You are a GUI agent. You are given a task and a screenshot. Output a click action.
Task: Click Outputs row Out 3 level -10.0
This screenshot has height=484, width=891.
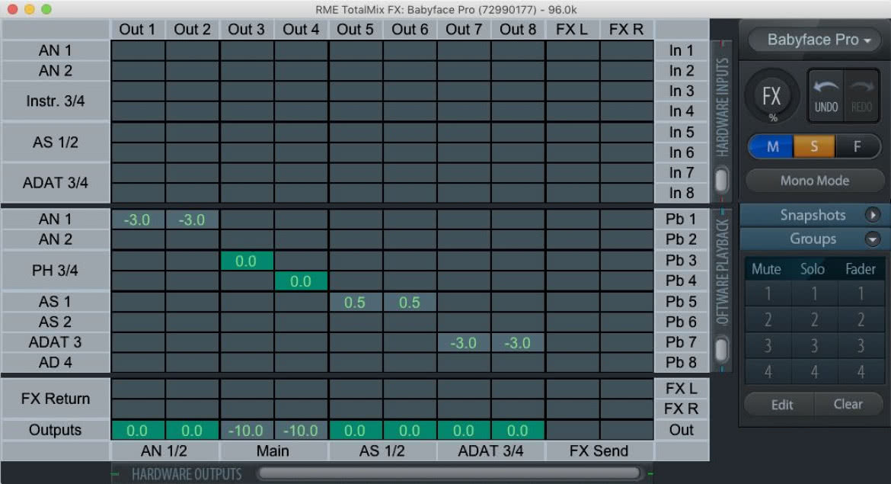246,431
